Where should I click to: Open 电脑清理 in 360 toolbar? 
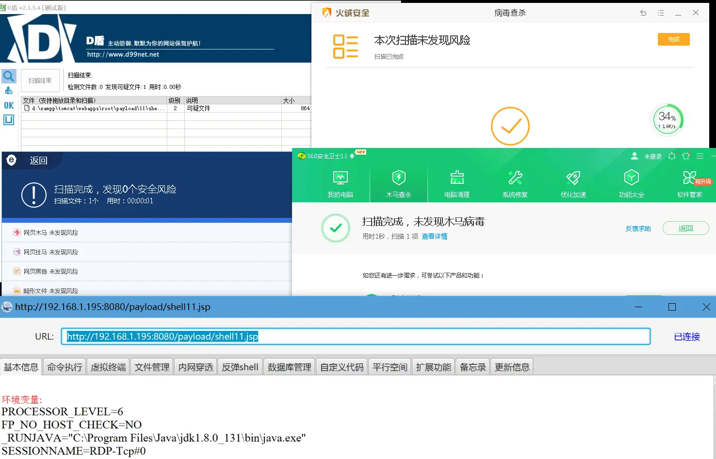(456, 184)
